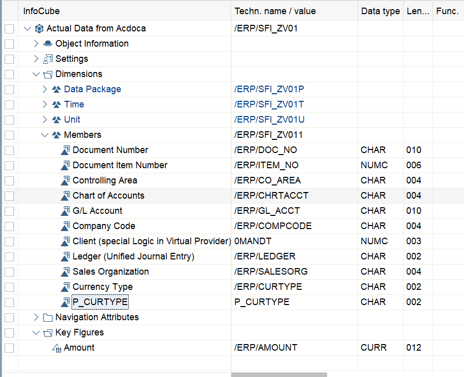The image size is (464, 377).
Task: Select the checkbox for Document Number row
Action: coord(9,150)
